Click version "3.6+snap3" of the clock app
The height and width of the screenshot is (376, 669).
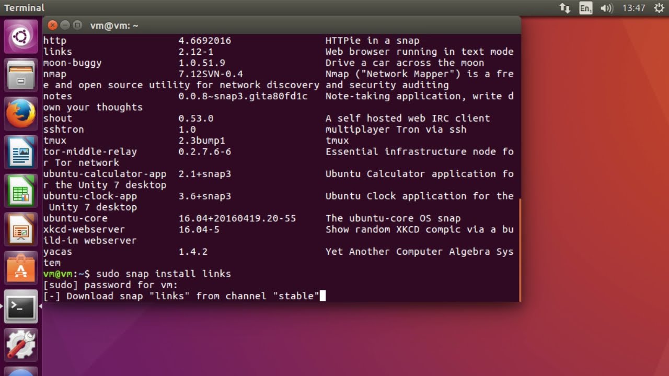click(x=205, y=196)
